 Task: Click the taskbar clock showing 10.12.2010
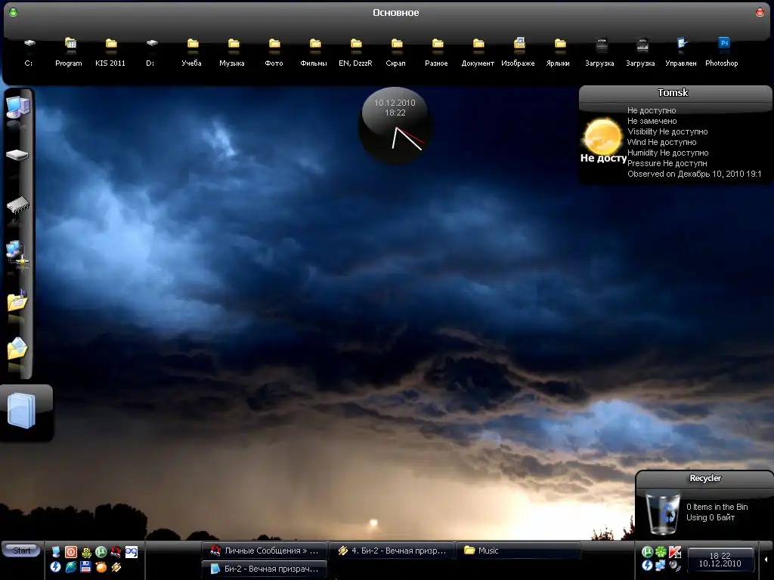720,560
